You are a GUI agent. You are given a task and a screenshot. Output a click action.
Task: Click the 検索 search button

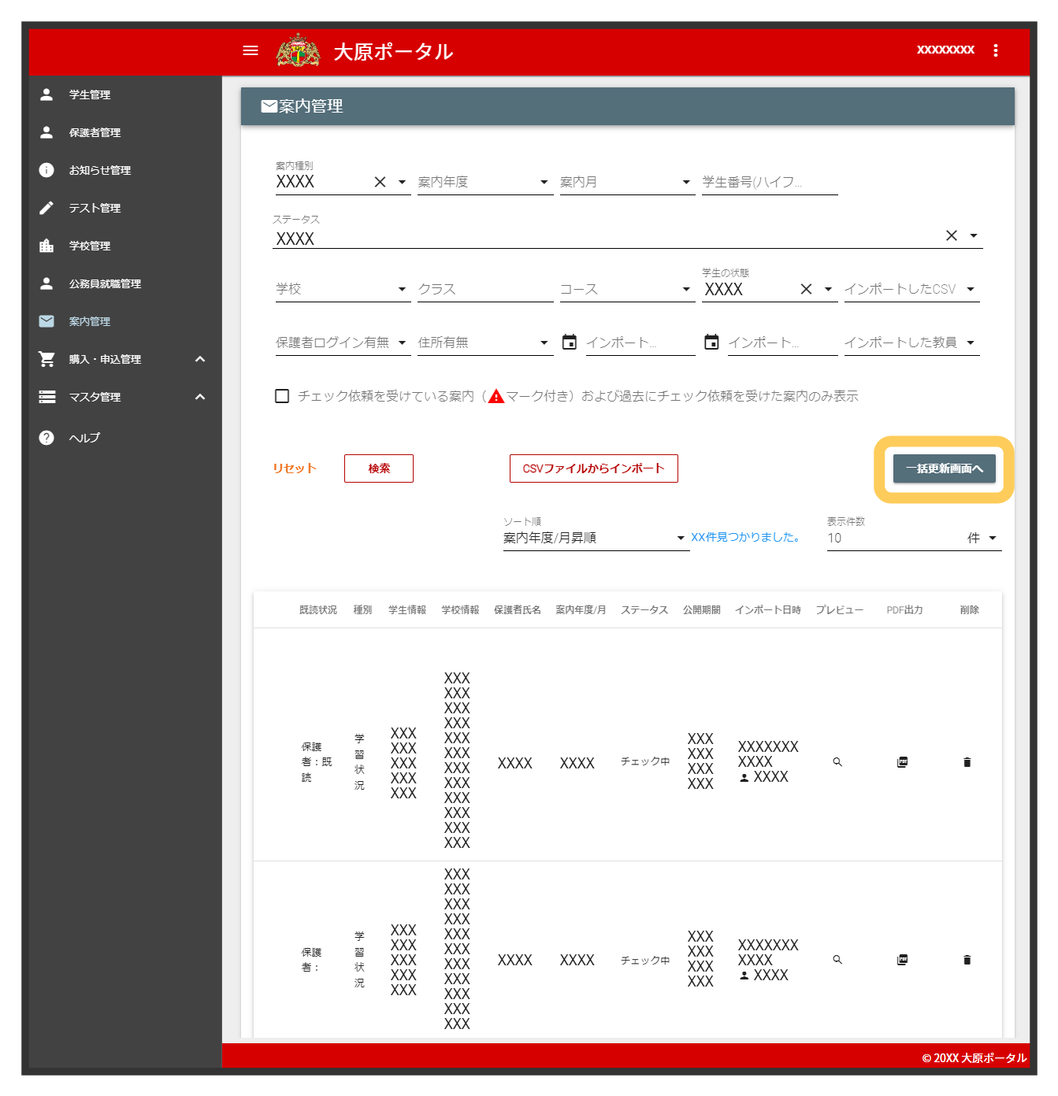coord(379,468)
